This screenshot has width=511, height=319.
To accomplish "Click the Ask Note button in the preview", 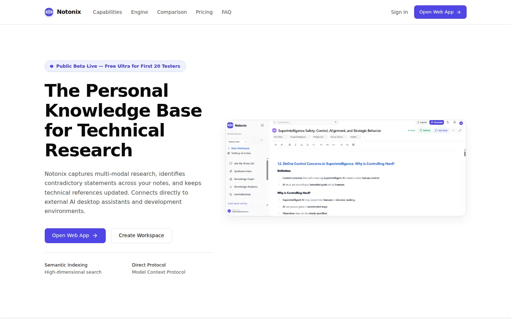I will tap(441, 130).
